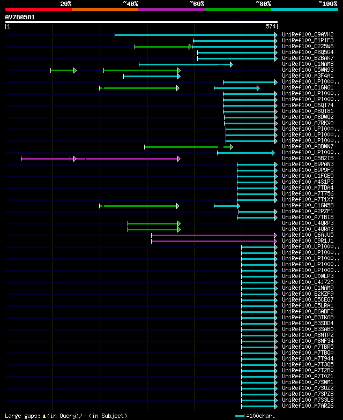Select the UniRef100_A8DWQ2 label

308,117
